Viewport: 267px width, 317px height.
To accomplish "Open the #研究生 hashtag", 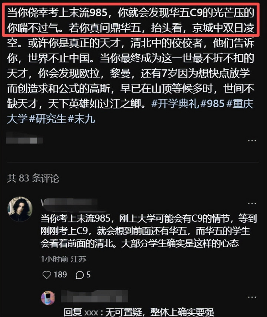I will [48, 119].
